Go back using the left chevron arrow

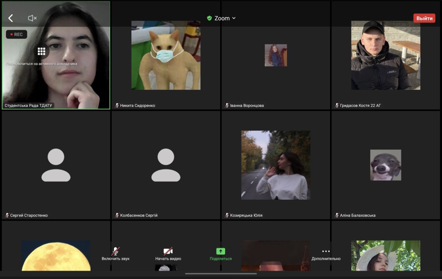coord(11,18)
